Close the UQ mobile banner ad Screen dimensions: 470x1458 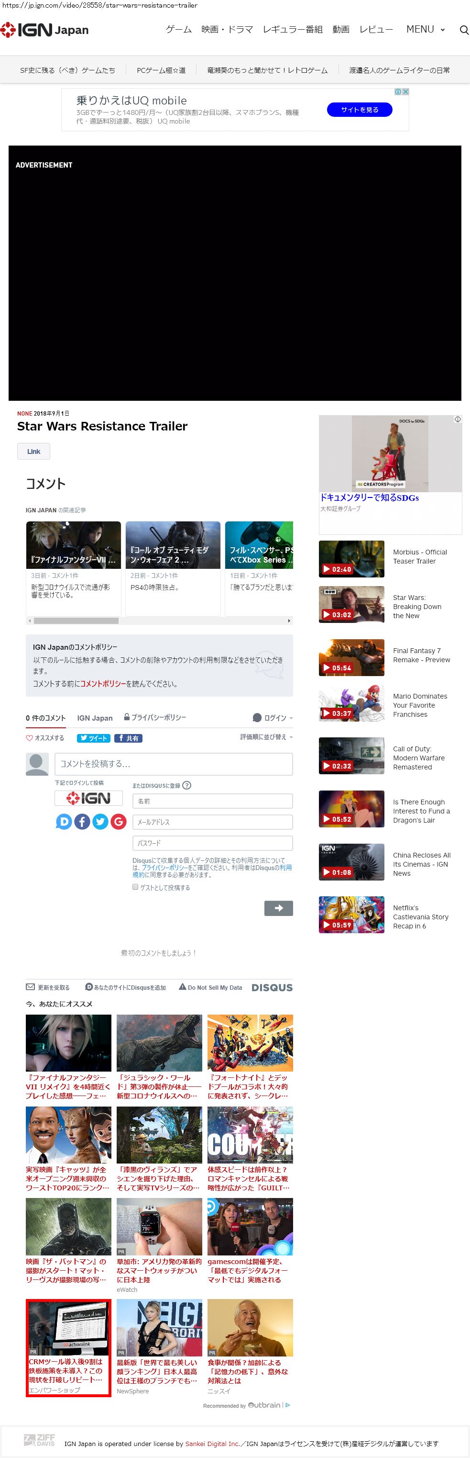click(x=405, y=91)
